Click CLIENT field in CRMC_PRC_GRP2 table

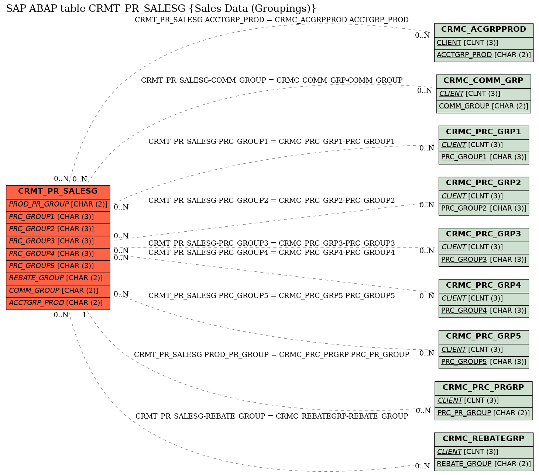[x=484, y=197]
